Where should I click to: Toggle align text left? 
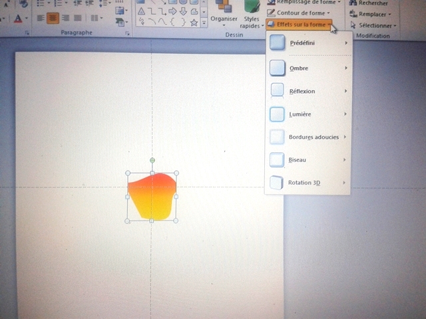pos(41,18)
